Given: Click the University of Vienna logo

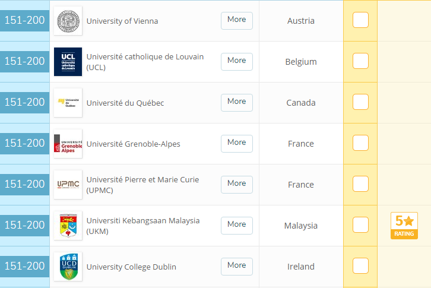Looking at the screenshot, I should pyautogui.click(x=68, y=21).
